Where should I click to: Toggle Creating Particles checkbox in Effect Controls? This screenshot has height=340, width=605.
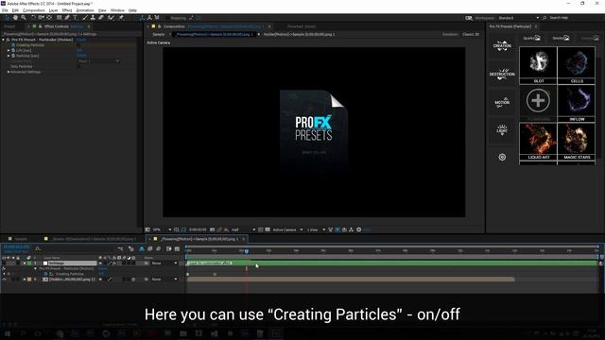78,45
